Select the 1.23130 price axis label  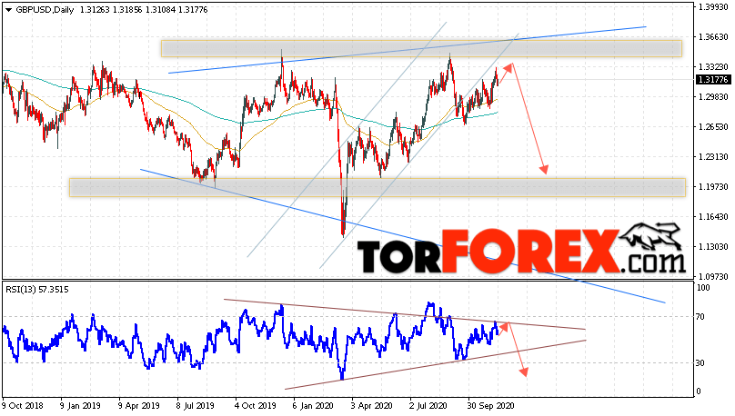[x=713, y=157]
